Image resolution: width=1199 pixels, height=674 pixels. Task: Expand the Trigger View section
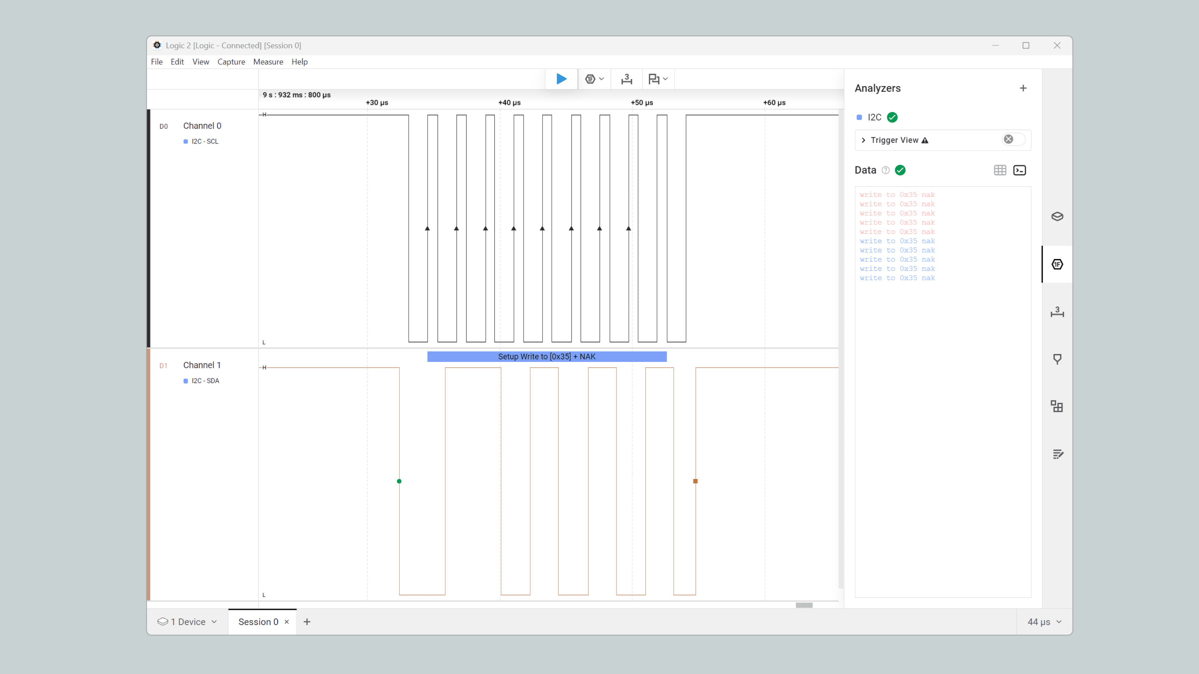tap(863, 140)
